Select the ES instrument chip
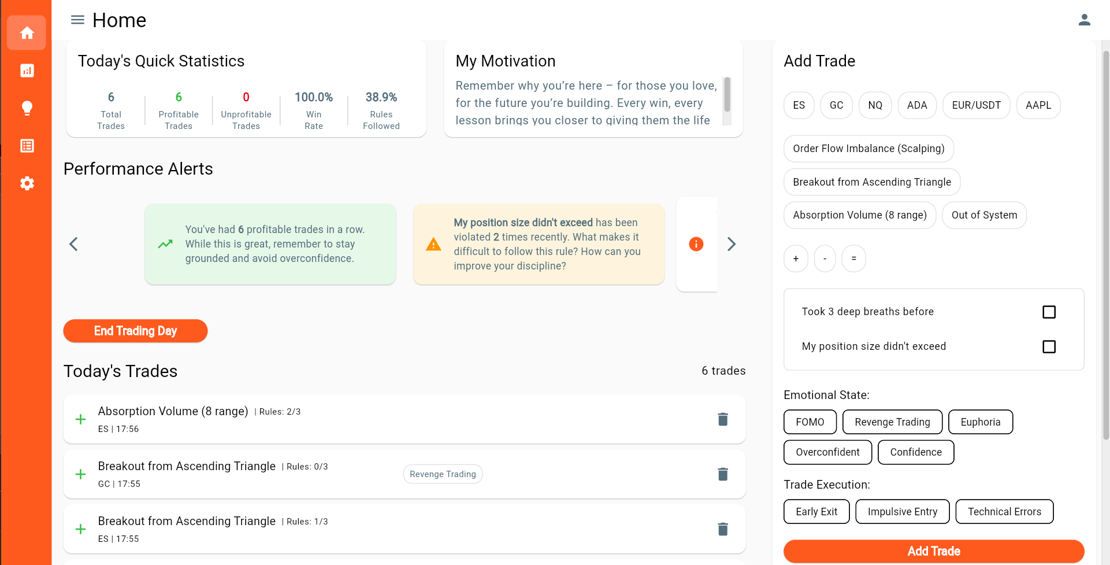The width and height of the screenshot is (1110, 565). click(799, 105)
